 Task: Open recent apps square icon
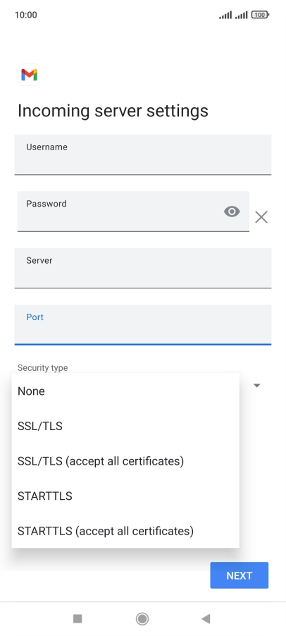pos(77,618)
